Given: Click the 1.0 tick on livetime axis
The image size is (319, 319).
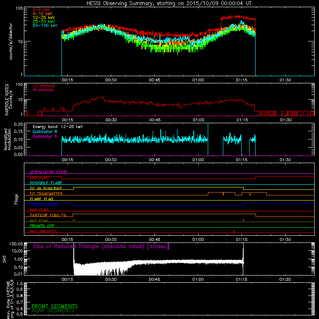Looking at the screenshot, I should pyautogui.click(x=20, y=284).
